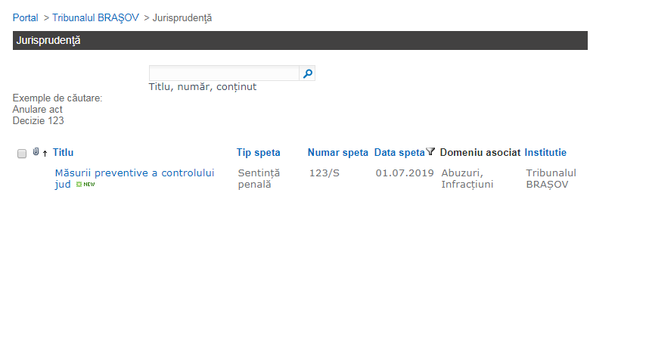The height and width of the screenshot is (339, 649).
Task: Click the ascending sort arrow beside Titlu
Action: pyautogui.click(x=45, y=154)
